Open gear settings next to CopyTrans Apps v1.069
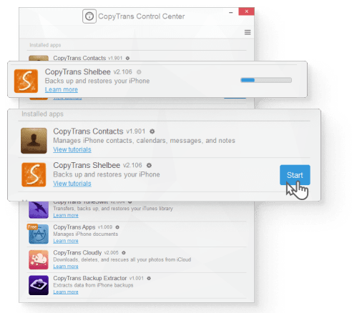Image resolution: width=357 pixels, height=313 pixels. click(x=117, y=227)
